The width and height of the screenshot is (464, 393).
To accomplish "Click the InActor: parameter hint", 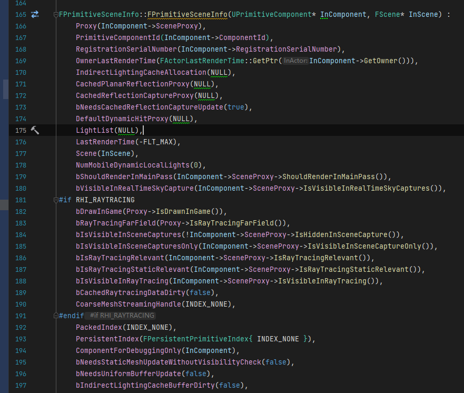I will 295,61.
